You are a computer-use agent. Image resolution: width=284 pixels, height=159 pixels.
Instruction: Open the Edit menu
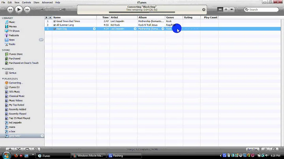coord(10,2)
